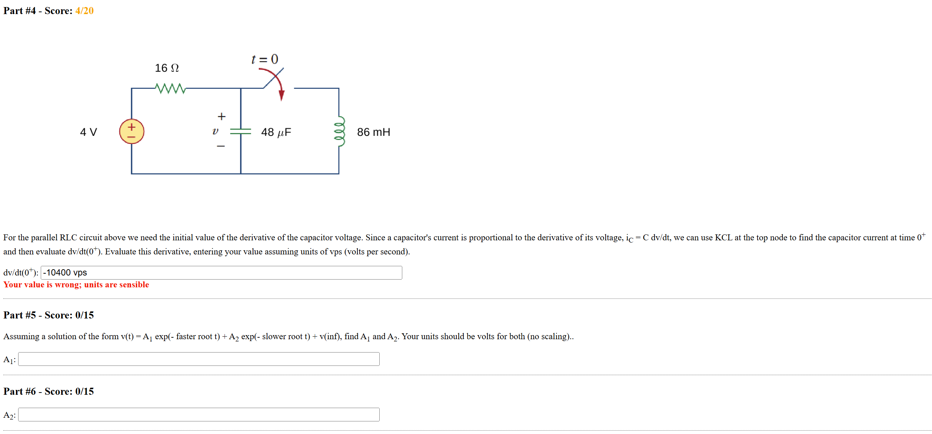Click the 16 Ω resistor symbol

pos(170,88)
